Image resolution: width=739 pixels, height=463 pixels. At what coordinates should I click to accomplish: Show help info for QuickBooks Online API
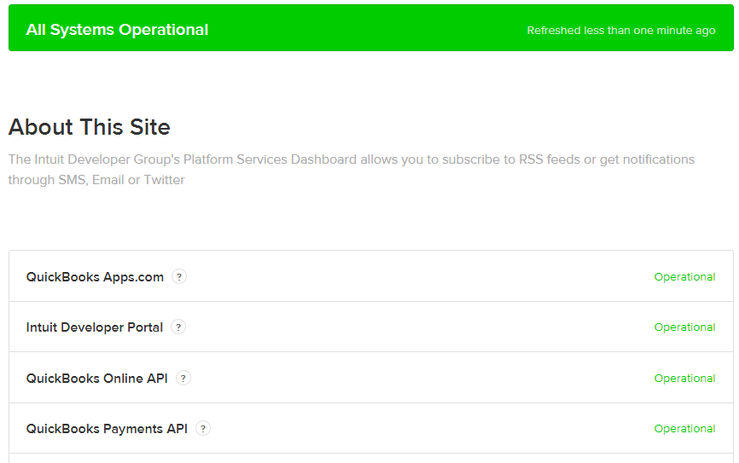point(183,379)
